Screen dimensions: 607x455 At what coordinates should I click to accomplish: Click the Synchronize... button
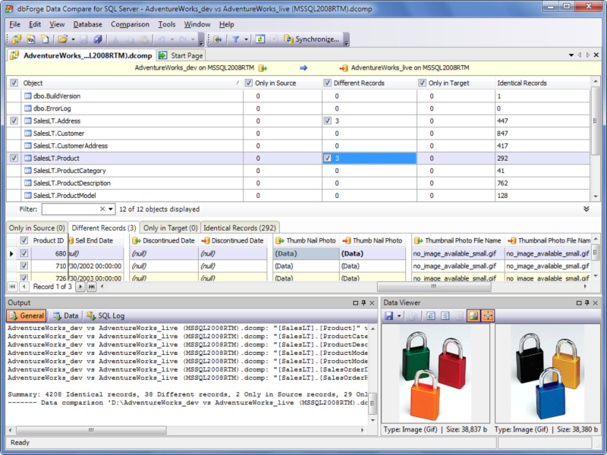pos(312,39)
